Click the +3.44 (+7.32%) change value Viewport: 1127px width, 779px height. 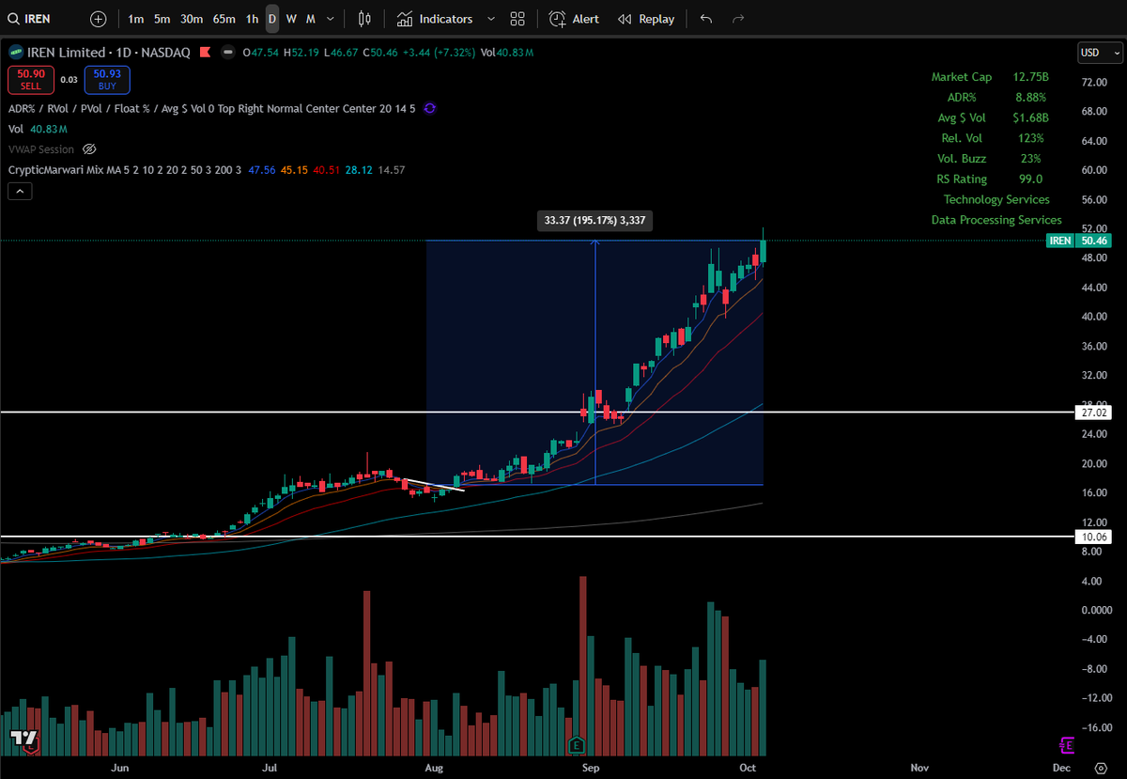[440, 53]
